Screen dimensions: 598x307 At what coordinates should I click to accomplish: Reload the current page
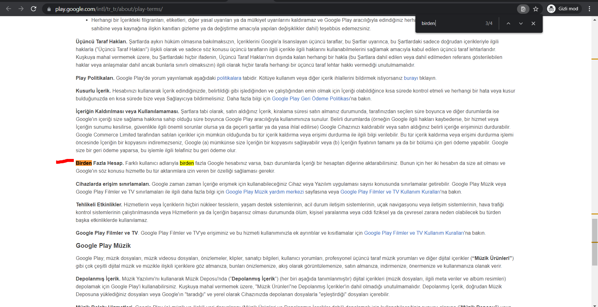click(x=34, y=9)
